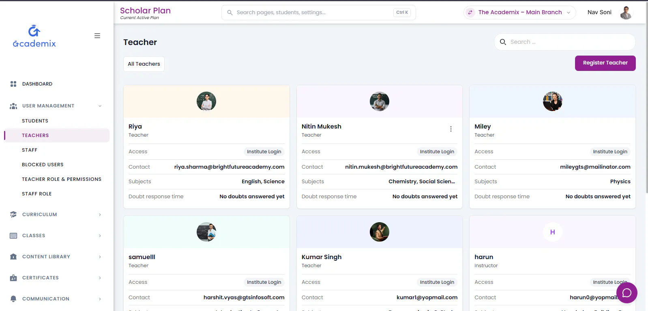This screenshot has height=311, width=648.
Task: Click Dashboard in the sidebar
Action: tap(37, 84)
